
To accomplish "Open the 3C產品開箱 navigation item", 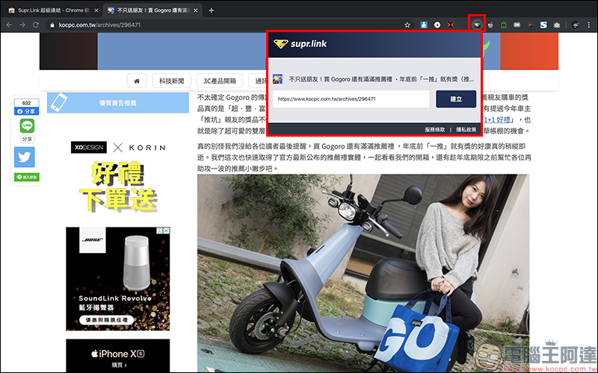I will click(x=220, y=81).
